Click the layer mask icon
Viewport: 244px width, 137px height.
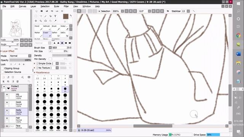tap(29, 77)
